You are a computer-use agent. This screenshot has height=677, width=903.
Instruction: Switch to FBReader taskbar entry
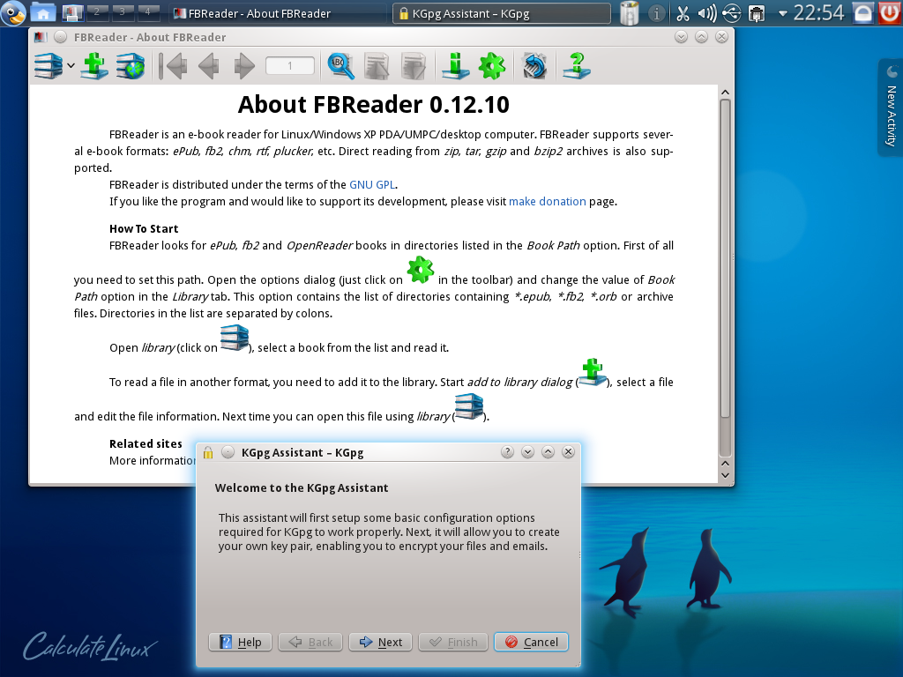pyautogui.click(x=278, y=13)
